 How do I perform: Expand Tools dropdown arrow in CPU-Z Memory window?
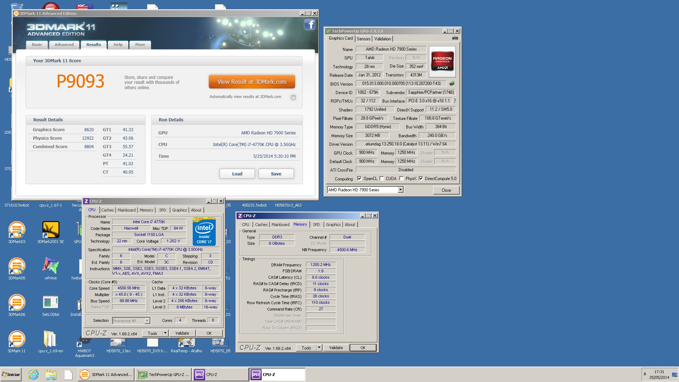coord(319,348)
